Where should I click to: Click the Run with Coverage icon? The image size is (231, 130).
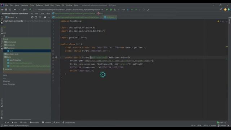(115, 10)
